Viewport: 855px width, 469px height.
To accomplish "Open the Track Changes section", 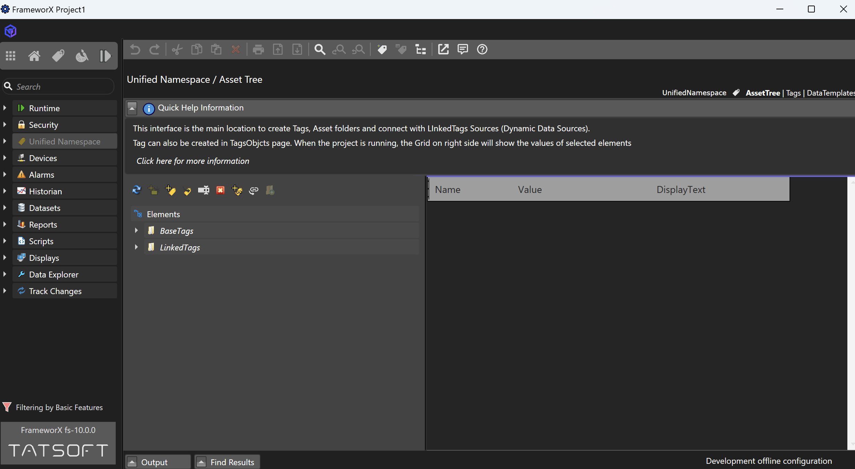I will (x=65, y=291).
